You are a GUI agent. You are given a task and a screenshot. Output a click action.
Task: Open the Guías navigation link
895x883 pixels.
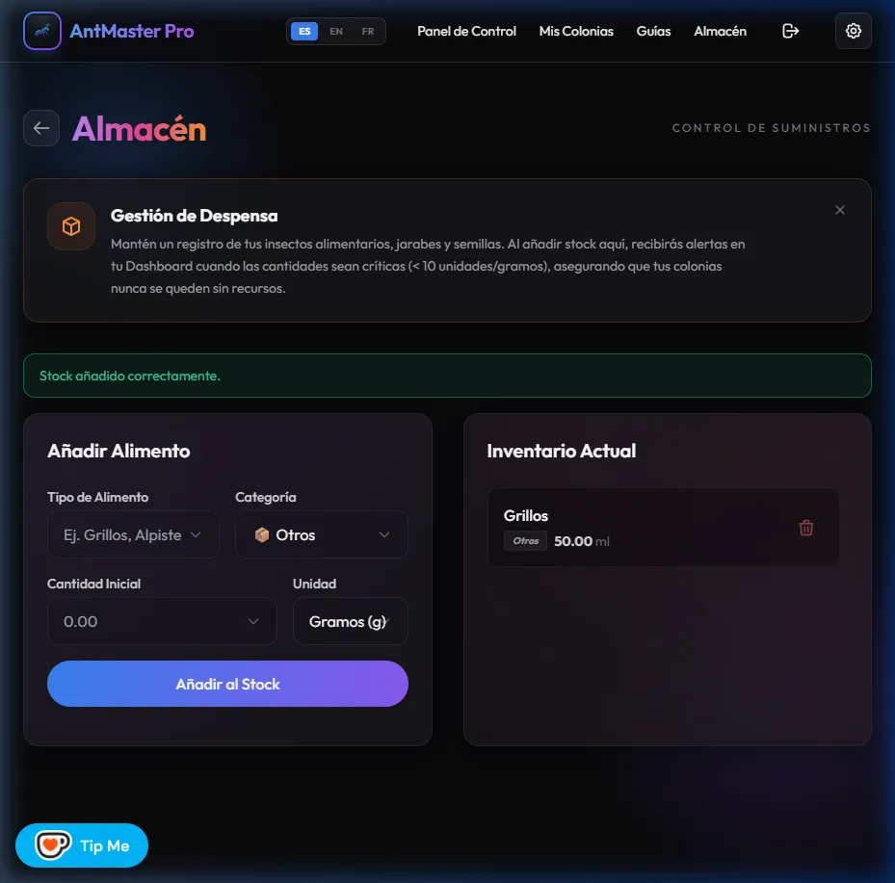653,32
